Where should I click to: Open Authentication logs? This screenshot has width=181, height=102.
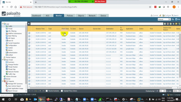13,53
